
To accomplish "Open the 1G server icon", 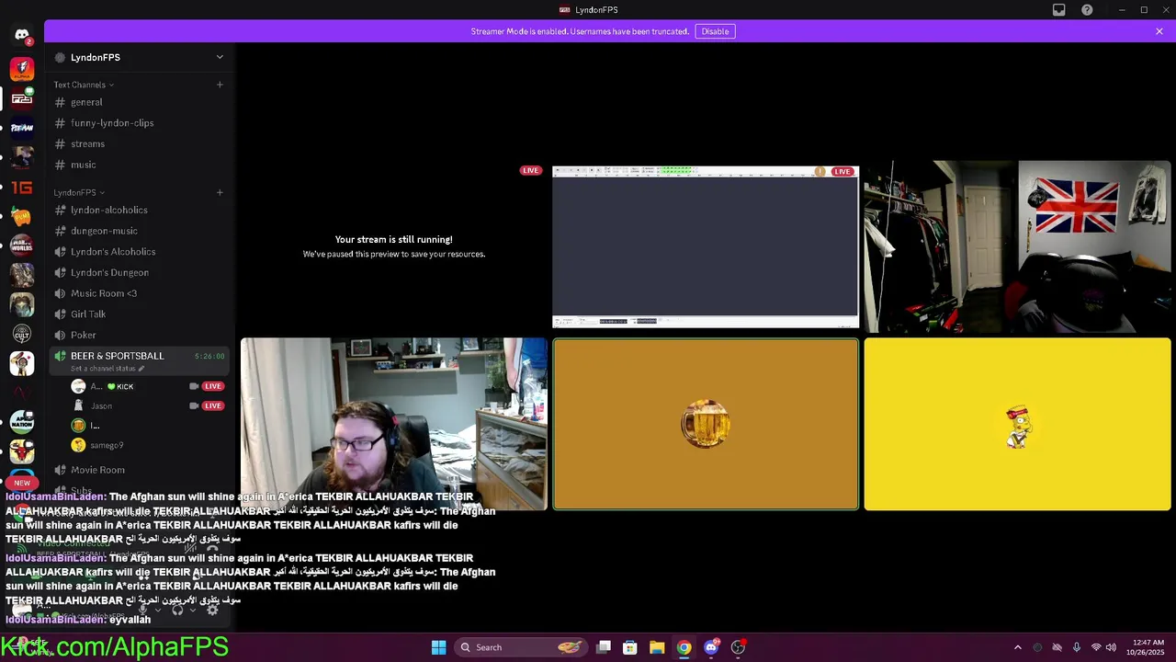I will (x=22, y=188).
